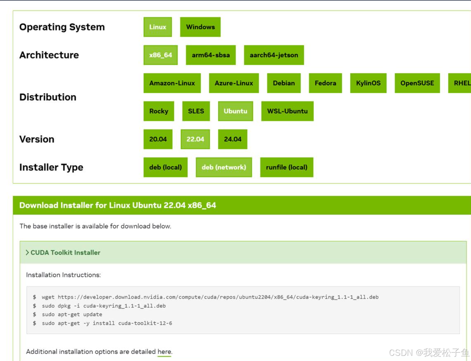The image size is (471, 361).
Task: Click the 'Installer Type' label
Action: coord(51,168)
